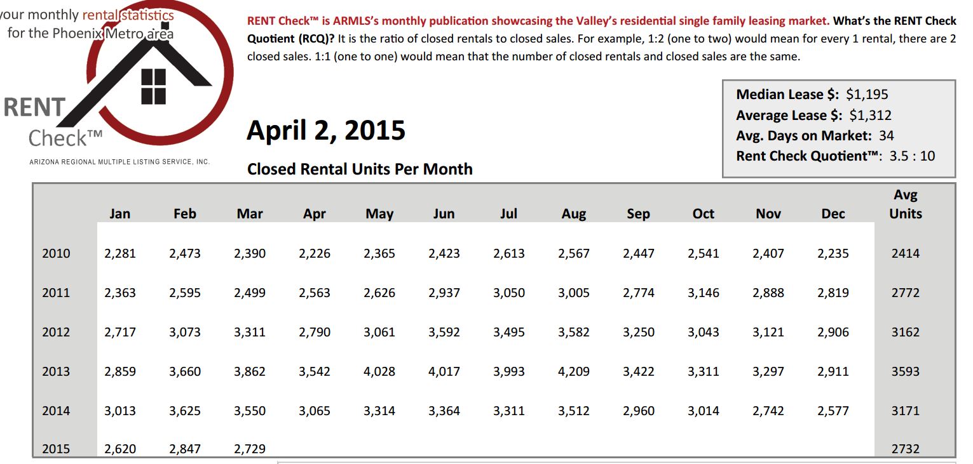The height and width of the screenshot is (464, 973).
Task: Click the 2,595 cell for Feb 2011
Action: [x=185, y=293]
